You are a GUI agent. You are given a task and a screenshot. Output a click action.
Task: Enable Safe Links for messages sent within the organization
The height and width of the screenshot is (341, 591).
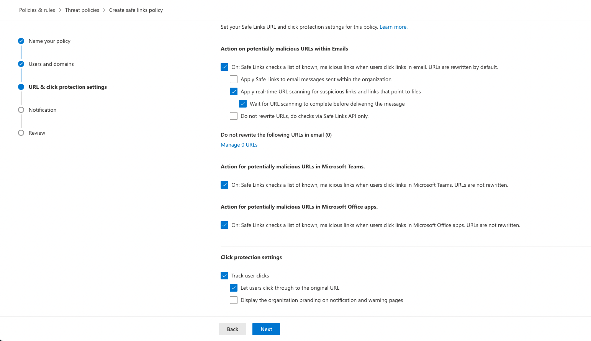coord(234,79)
